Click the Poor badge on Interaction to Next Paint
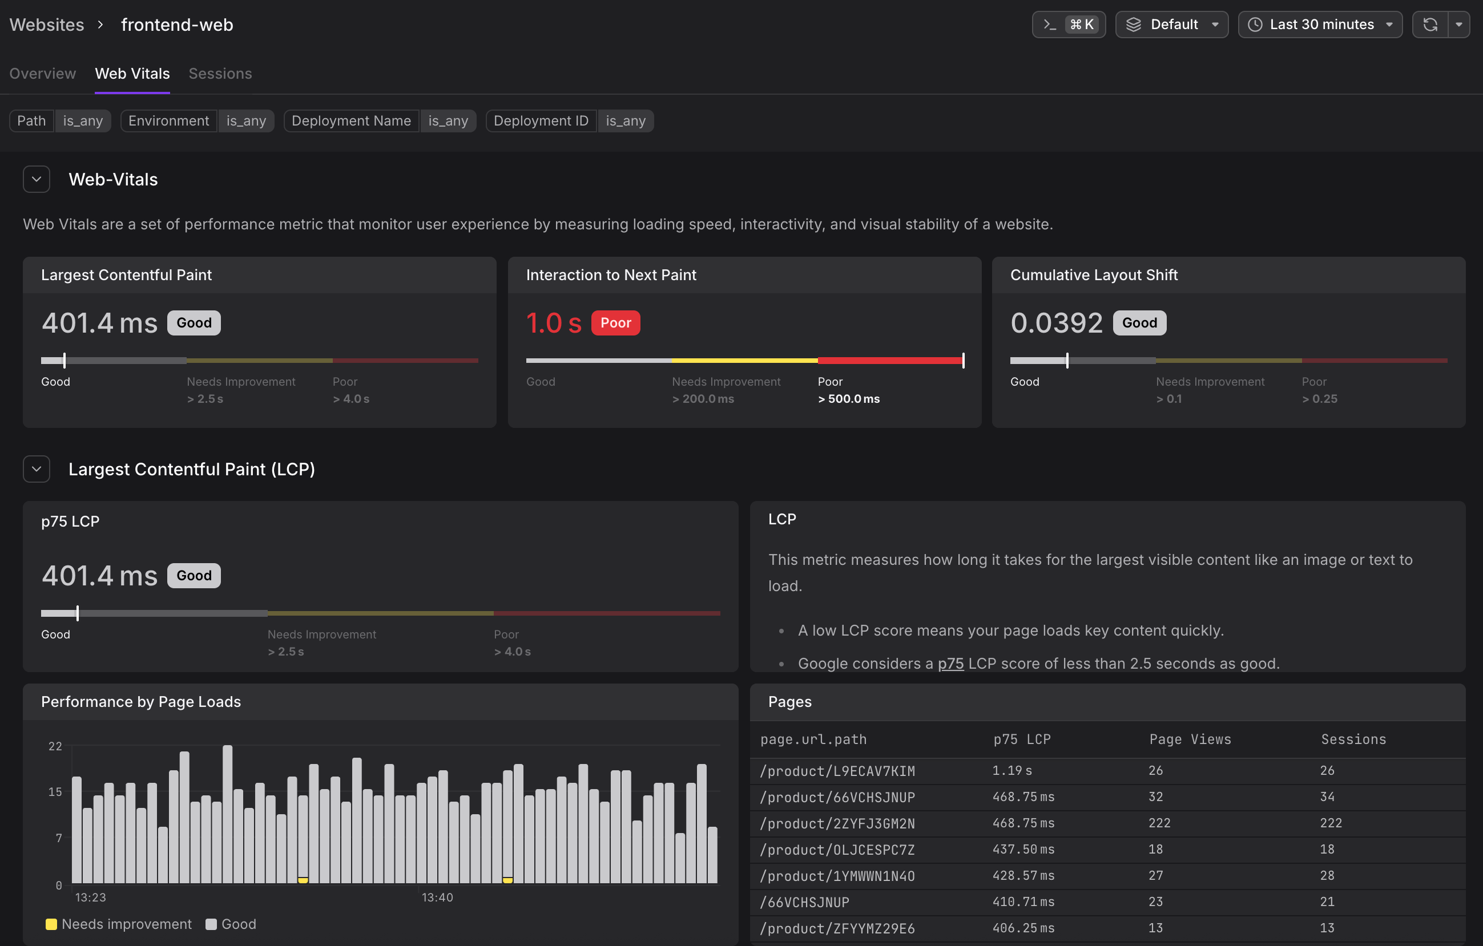 pyautogui.click(x=615, y=322)
